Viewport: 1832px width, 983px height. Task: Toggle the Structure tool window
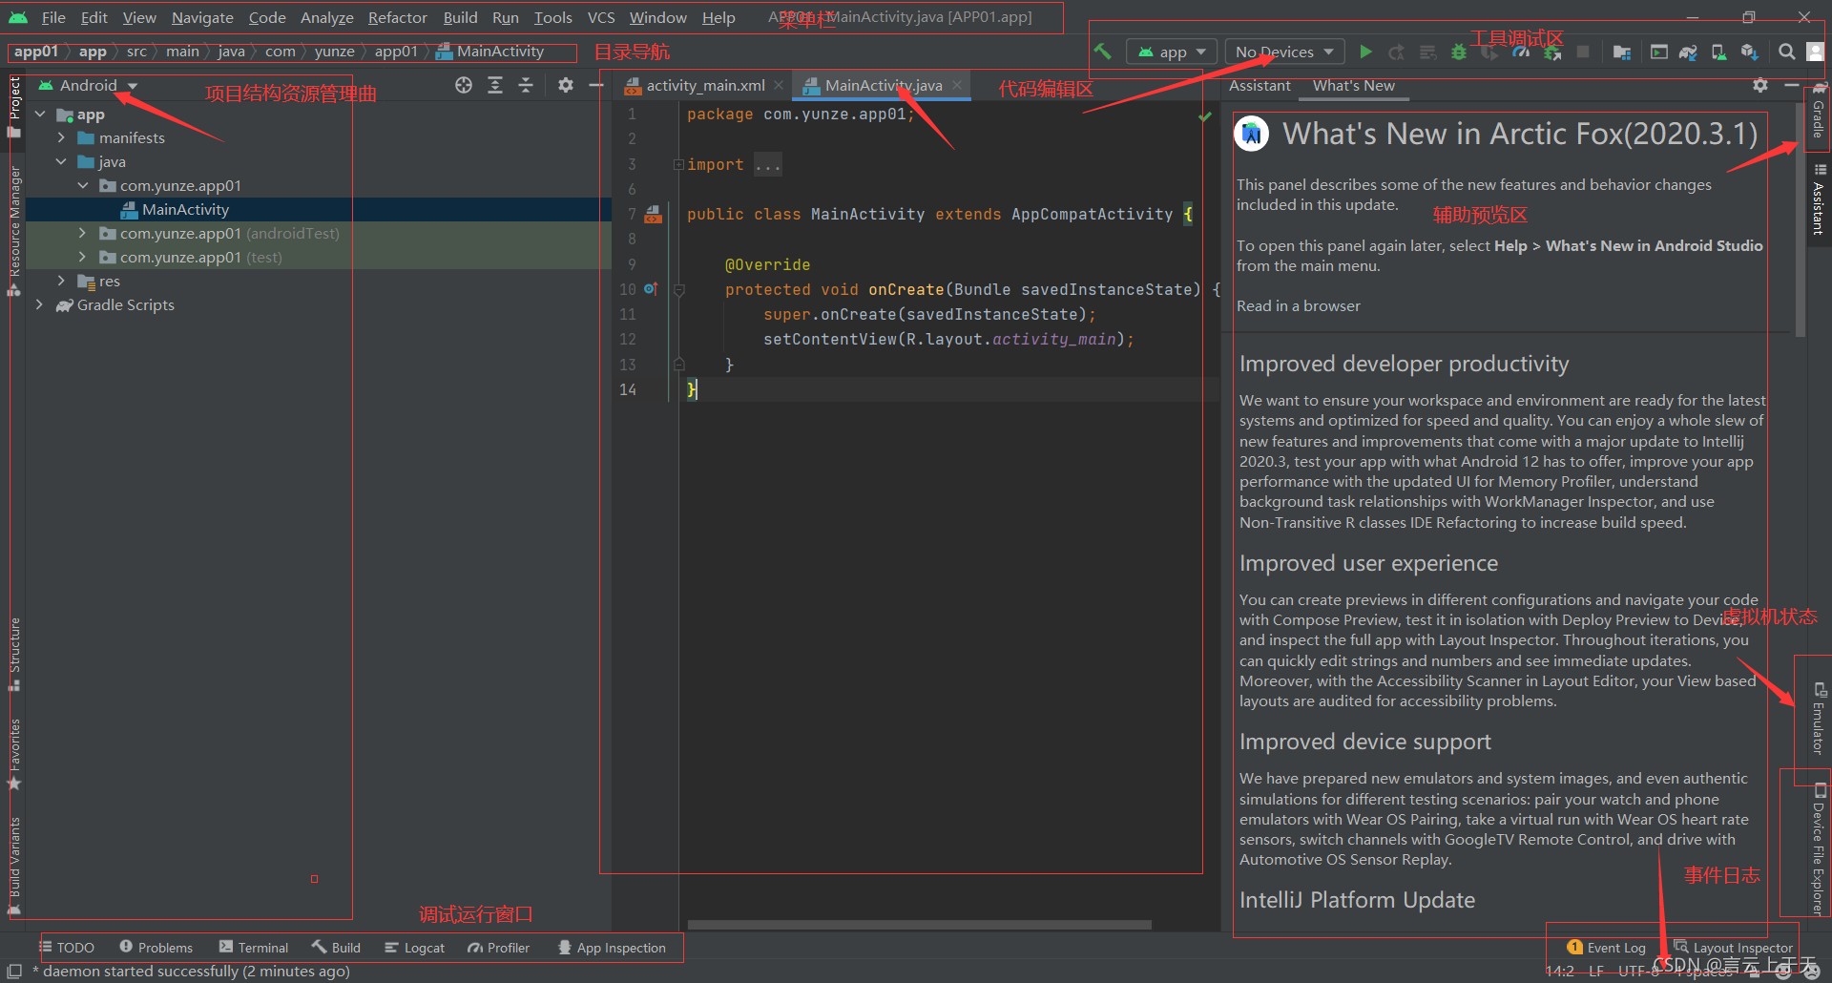pos(14,655)
